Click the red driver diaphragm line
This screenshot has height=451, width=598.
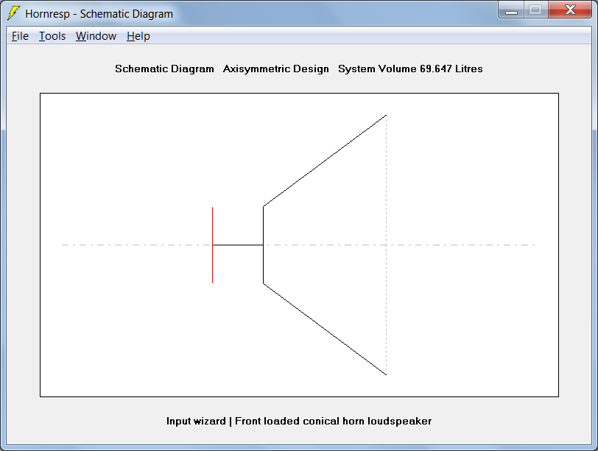point(212,245)
